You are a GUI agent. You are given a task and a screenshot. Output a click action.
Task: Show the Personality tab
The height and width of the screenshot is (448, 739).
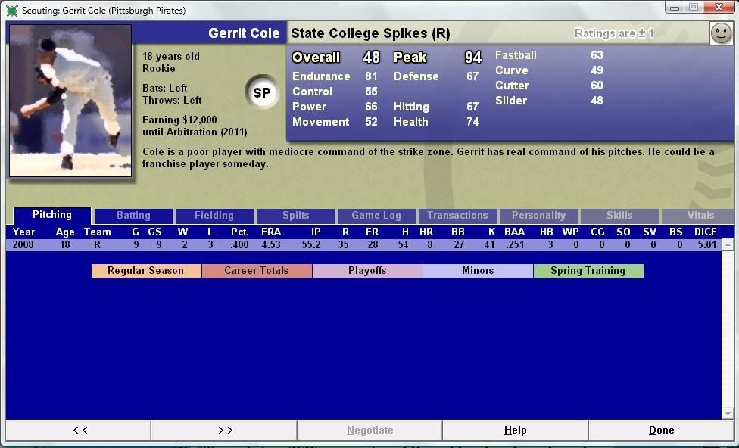click(538, 216)
